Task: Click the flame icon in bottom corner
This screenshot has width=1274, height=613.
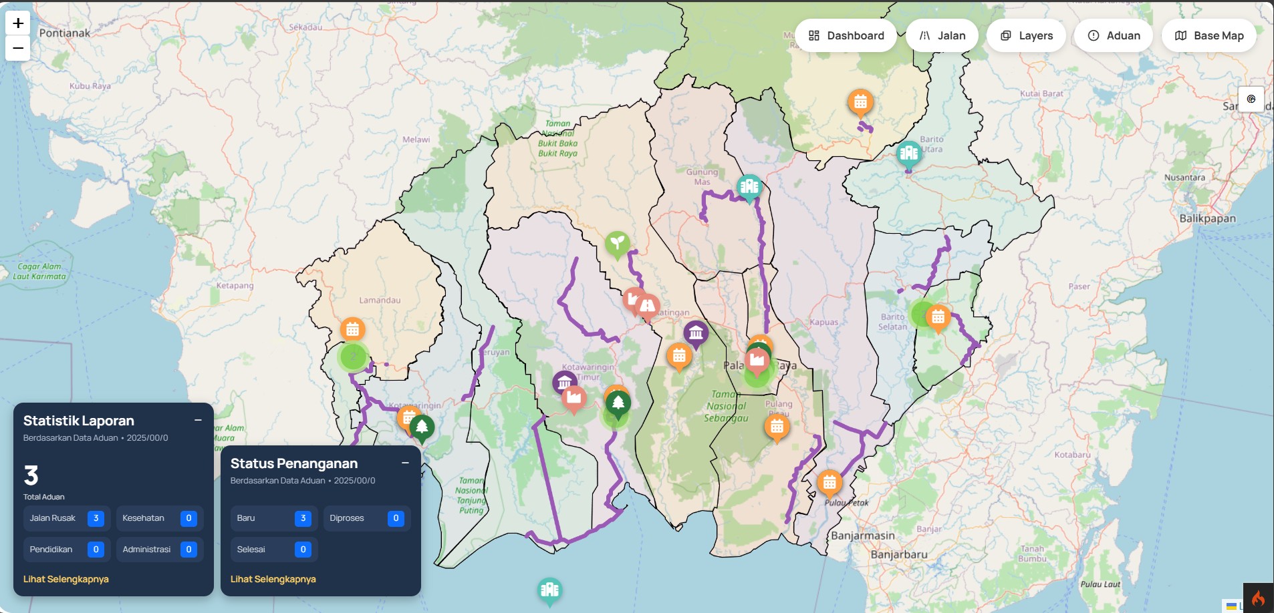Action: [1258, 598]
